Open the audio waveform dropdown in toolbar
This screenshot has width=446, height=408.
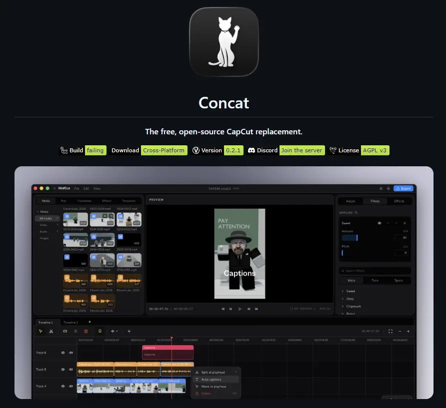(x=114, y=331)
